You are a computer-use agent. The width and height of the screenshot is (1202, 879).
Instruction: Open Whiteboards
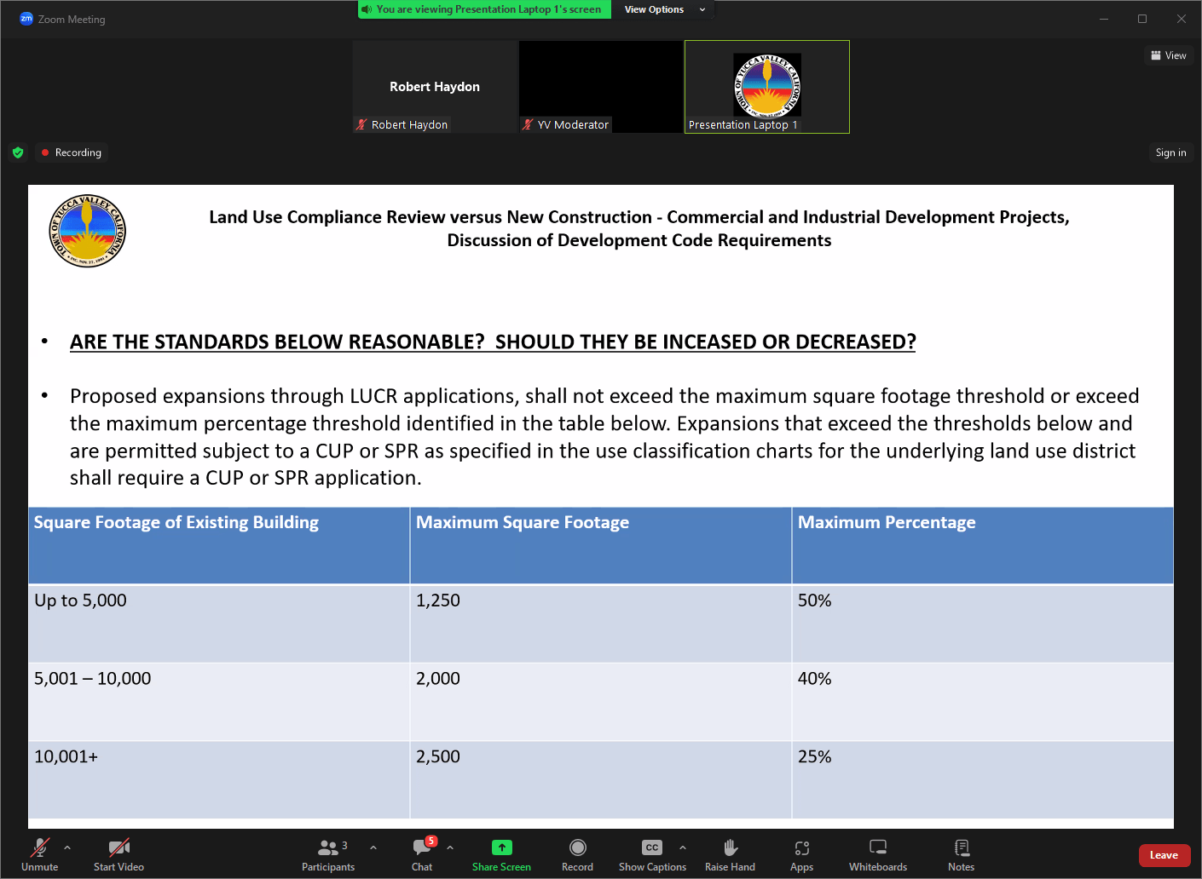877,854
